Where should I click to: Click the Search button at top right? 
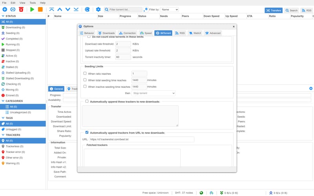tap(292, 11)
